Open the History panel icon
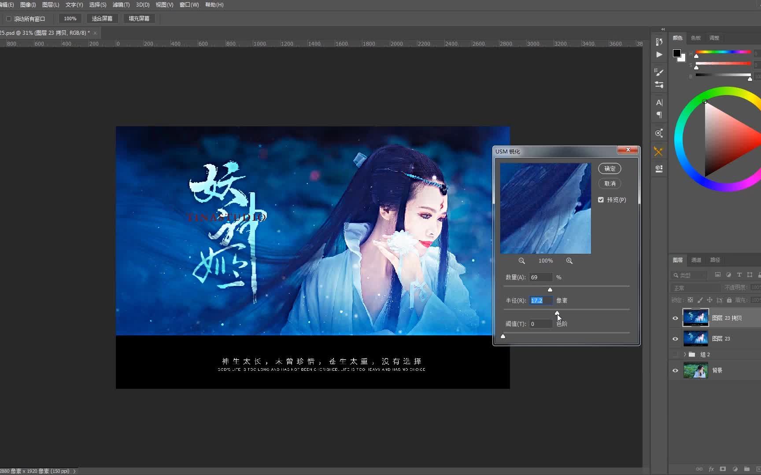The height and width of the screenshot is (475, 761). (x=659, y=42)
